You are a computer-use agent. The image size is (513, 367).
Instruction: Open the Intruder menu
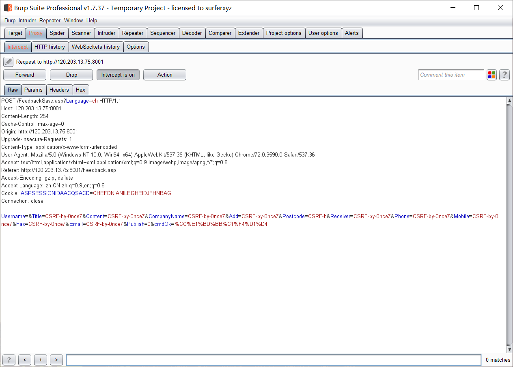point(27,21)
